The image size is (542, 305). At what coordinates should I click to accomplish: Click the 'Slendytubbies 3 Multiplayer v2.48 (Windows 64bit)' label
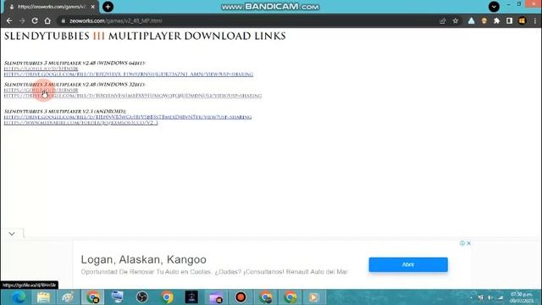click(x=75, y=63)
